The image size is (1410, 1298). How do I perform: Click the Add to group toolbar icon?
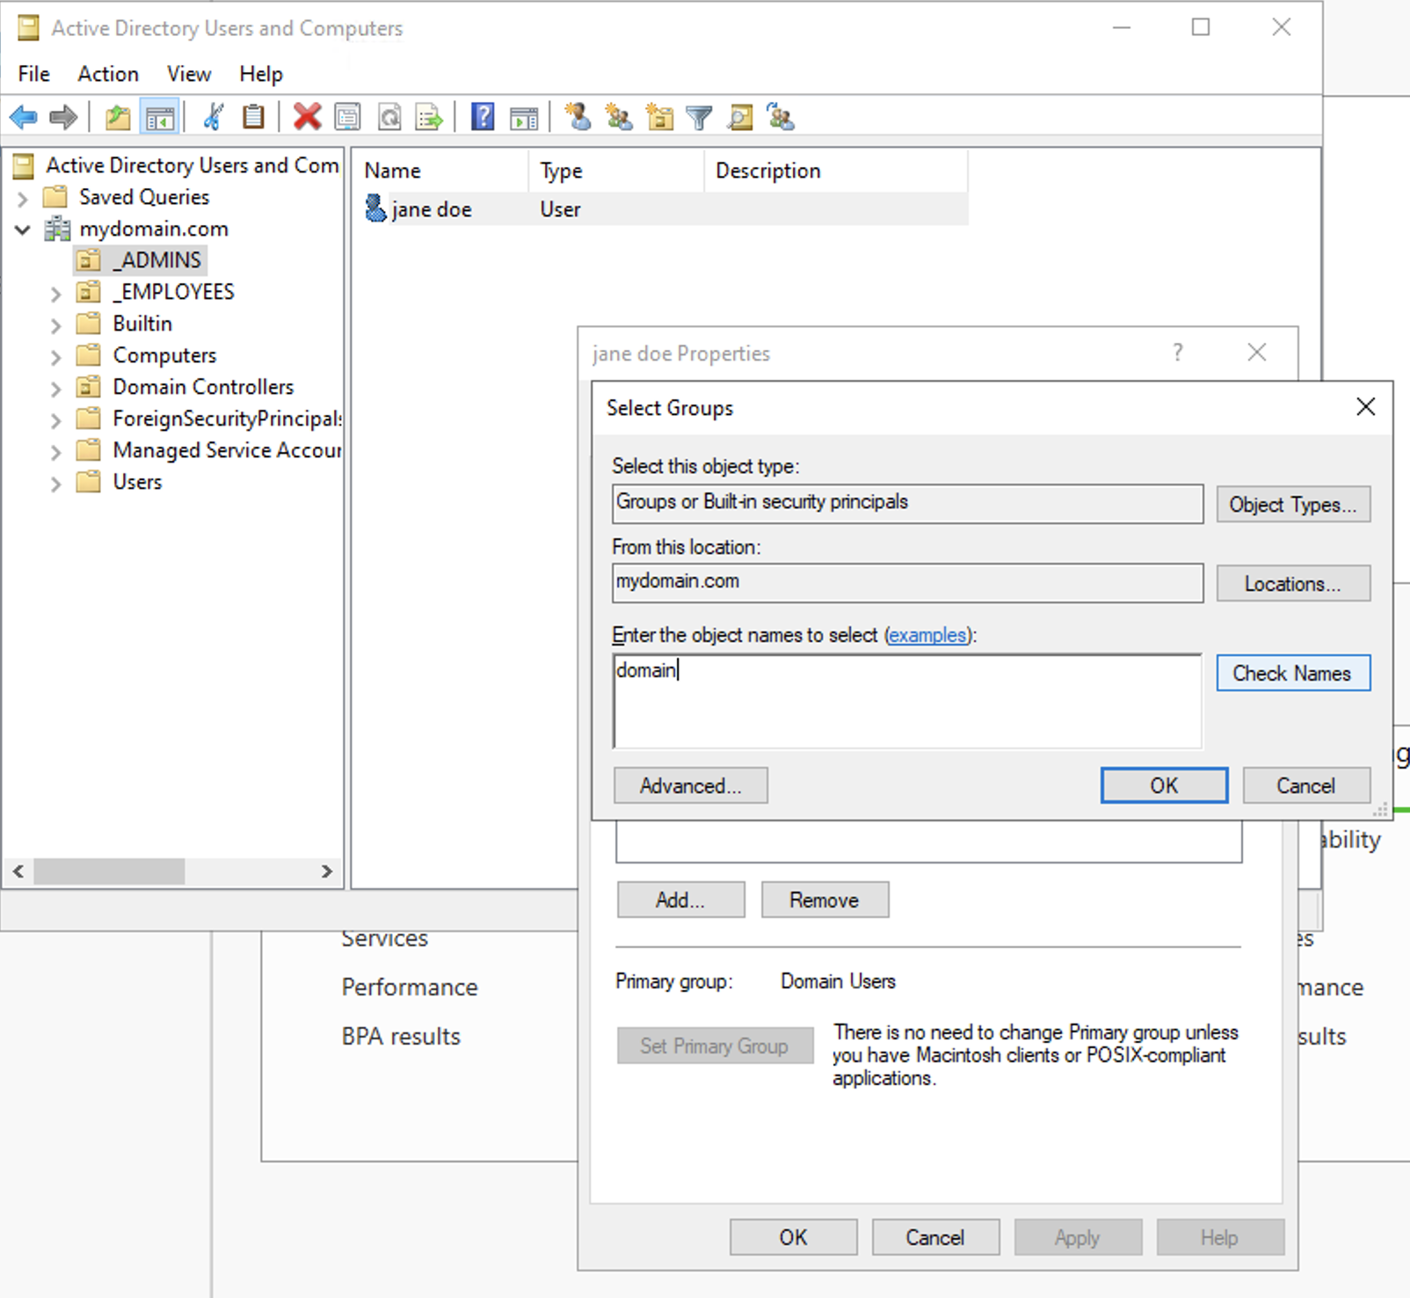coord(781,117)
